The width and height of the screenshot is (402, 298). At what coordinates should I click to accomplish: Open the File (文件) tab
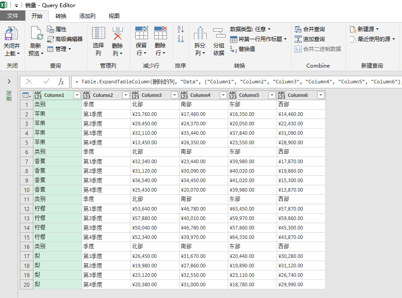(x=13, y=16)
